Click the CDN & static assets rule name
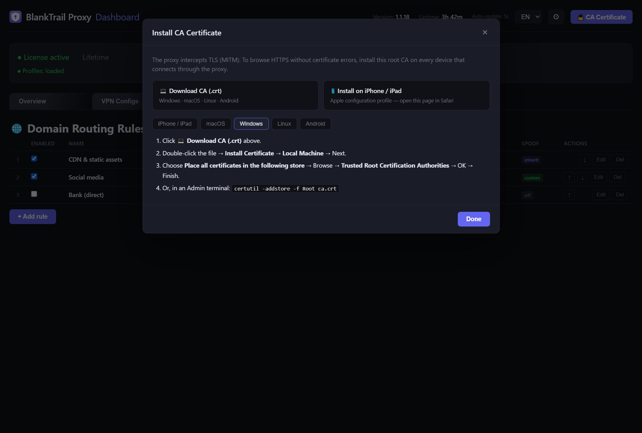The height and width of the screenshot is (433, 642). click(x=95, y=159)
